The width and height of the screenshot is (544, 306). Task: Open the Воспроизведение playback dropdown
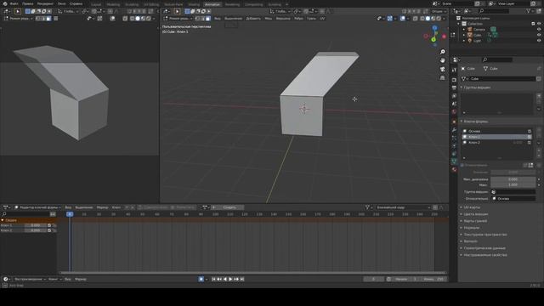[x=30, y=279]
